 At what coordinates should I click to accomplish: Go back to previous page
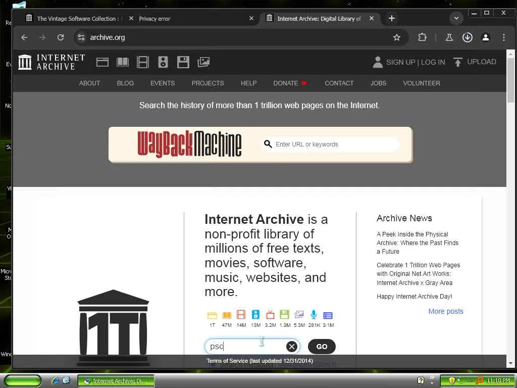24,37
